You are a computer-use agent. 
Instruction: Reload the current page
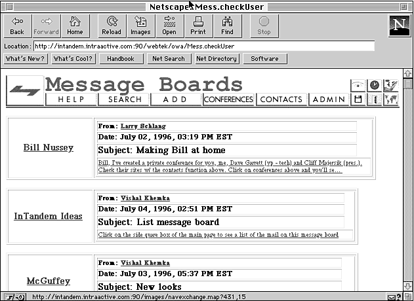pos(112,26)
